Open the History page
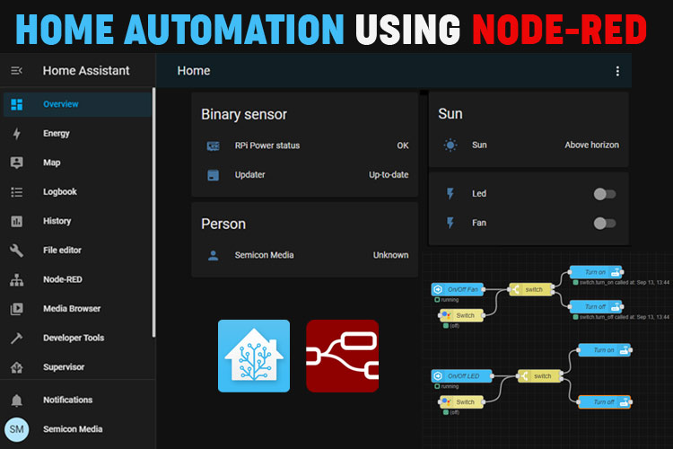 click(x=77, y=221)
